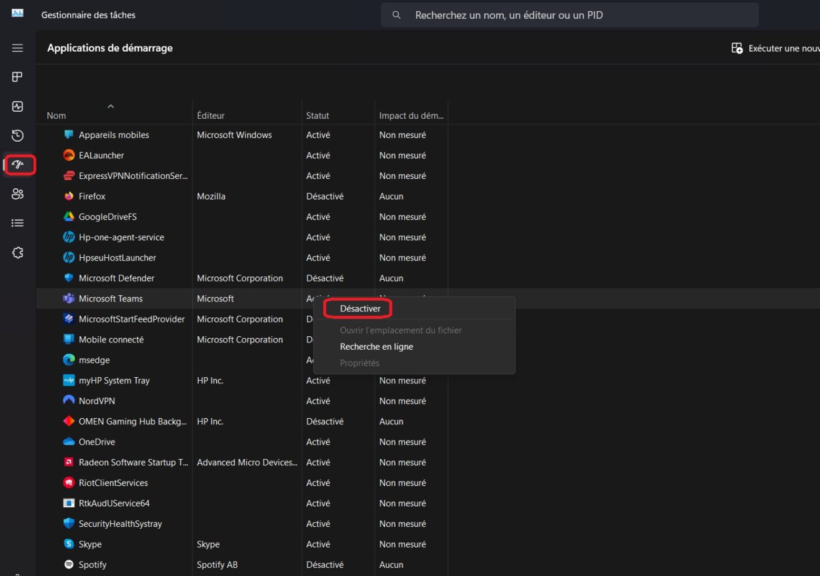Select the GoogleDriveFS icon

point(69,217)
